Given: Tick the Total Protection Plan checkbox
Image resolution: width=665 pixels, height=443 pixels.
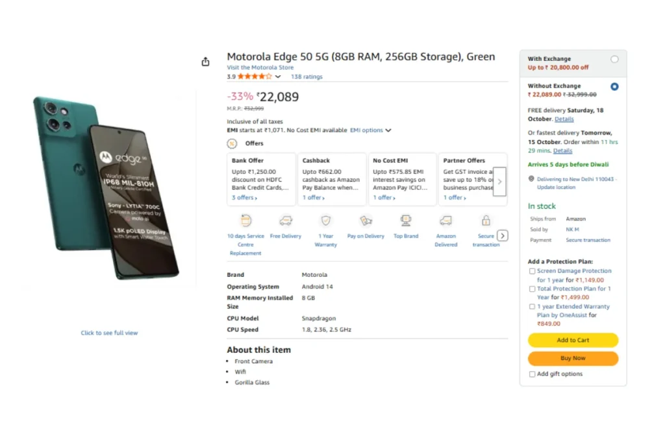Looking at the screenshot, I should click(x=533, y=289).
